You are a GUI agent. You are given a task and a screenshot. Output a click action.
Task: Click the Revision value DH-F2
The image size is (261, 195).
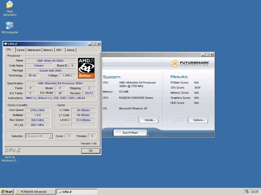(89, 93)
